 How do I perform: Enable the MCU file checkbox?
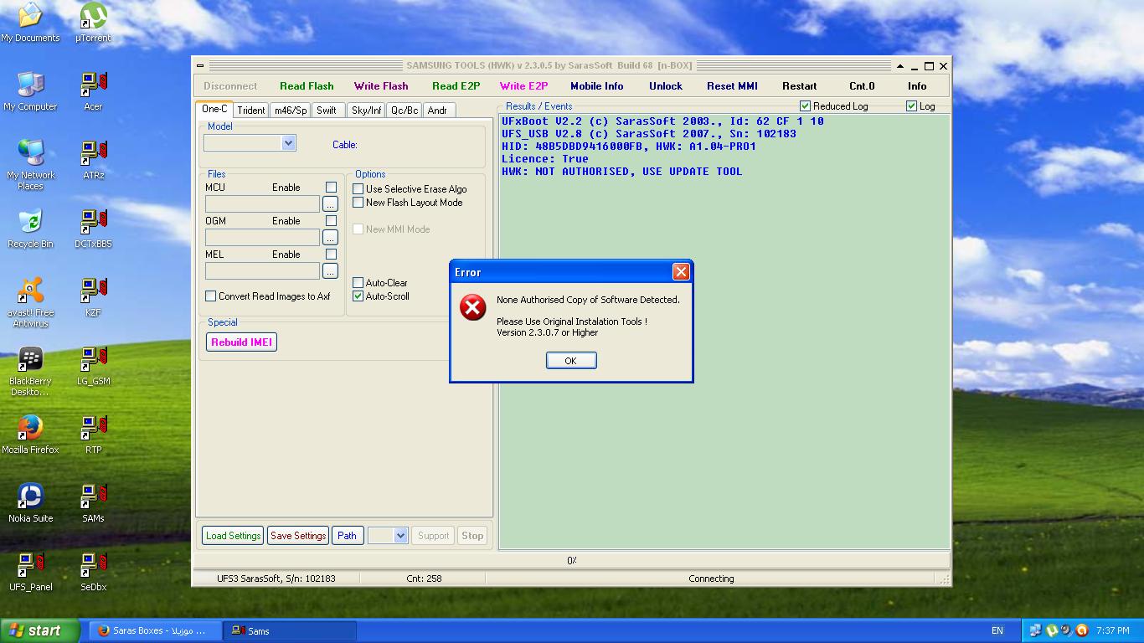(331, 188)
